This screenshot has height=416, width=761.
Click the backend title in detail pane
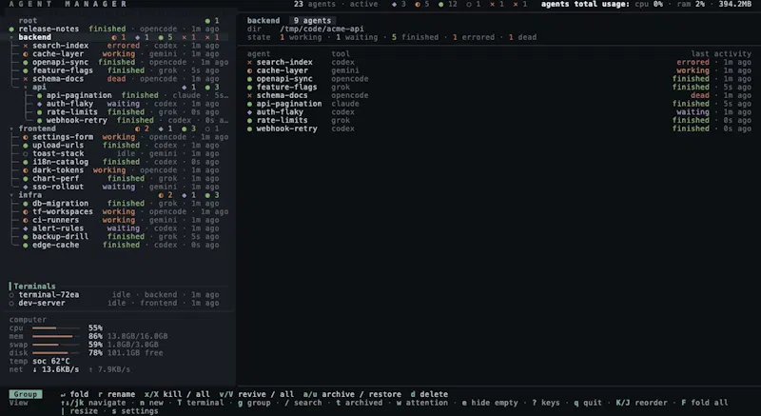coord(263,20)
